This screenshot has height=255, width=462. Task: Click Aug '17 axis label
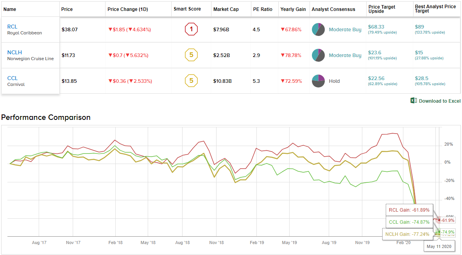pyautogui.click(x=39, y=243)
